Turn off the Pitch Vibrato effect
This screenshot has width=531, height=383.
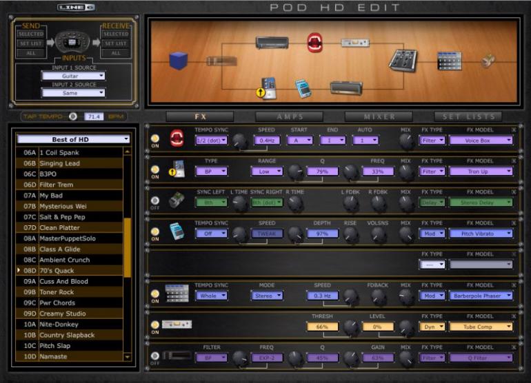point(154,231)
